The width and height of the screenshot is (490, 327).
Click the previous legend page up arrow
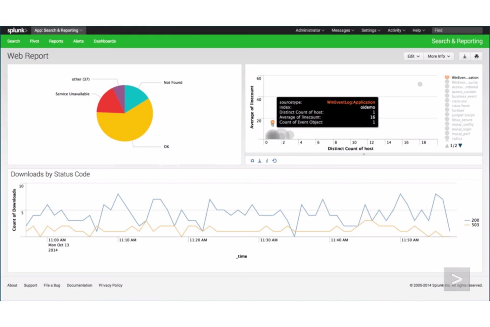tap(447, 145)
